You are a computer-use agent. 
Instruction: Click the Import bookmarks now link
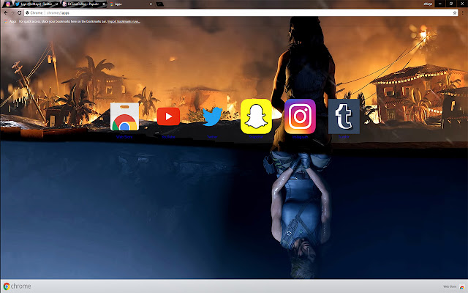pos(124,21)
